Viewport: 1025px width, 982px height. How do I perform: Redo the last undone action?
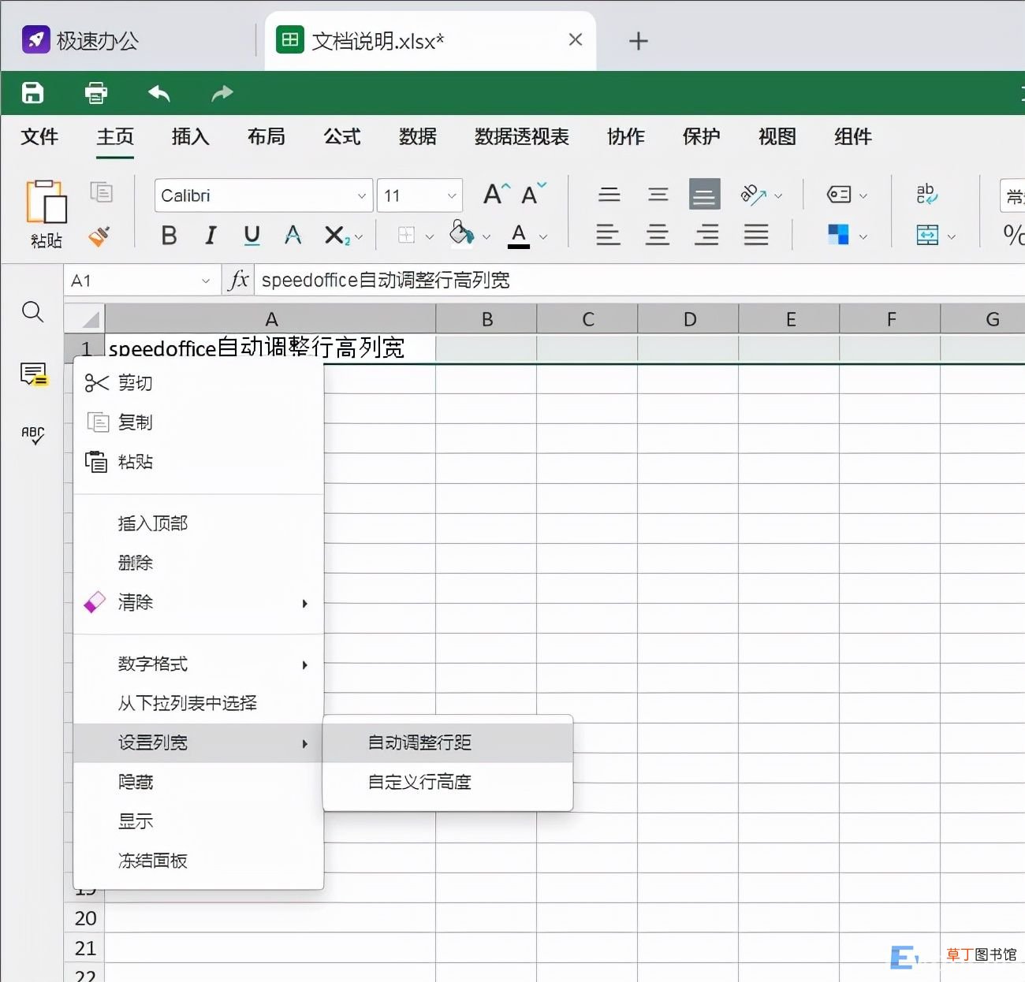pos(222,93)
